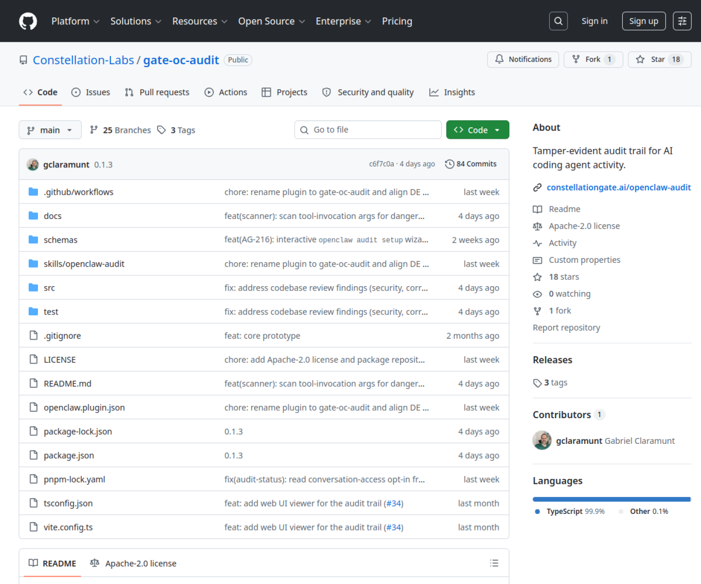Expand the Platform menu

pyautogui.click(x=75, y=21)
